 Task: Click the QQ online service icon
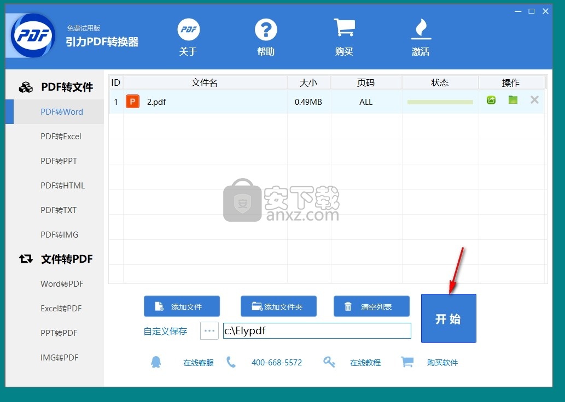pos(156,362)
